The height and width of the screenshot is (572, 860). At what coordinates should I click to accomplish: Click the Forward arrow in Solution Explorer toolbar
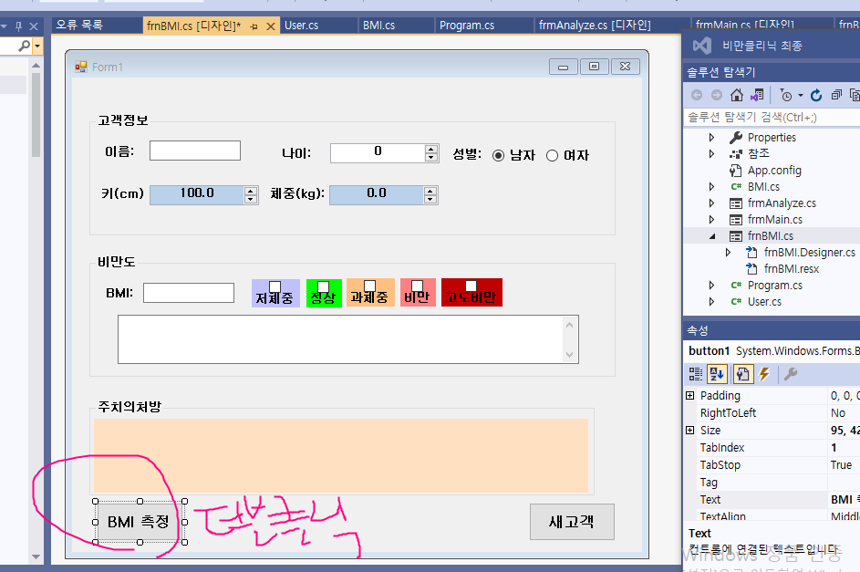click(716, 95)
